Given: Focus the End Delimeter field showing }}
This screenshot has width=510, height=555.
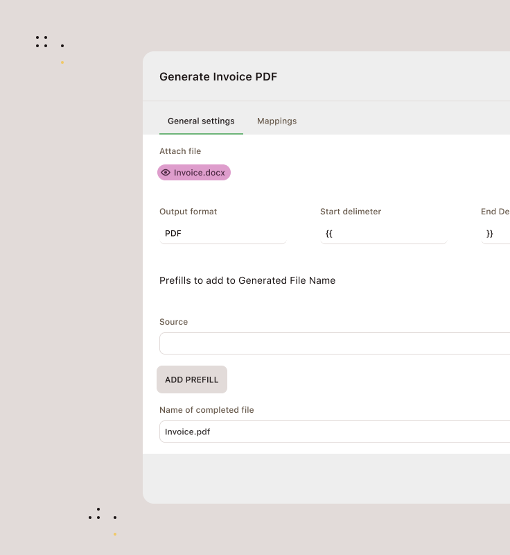Looking at the screenshot, I should (495, 234).
